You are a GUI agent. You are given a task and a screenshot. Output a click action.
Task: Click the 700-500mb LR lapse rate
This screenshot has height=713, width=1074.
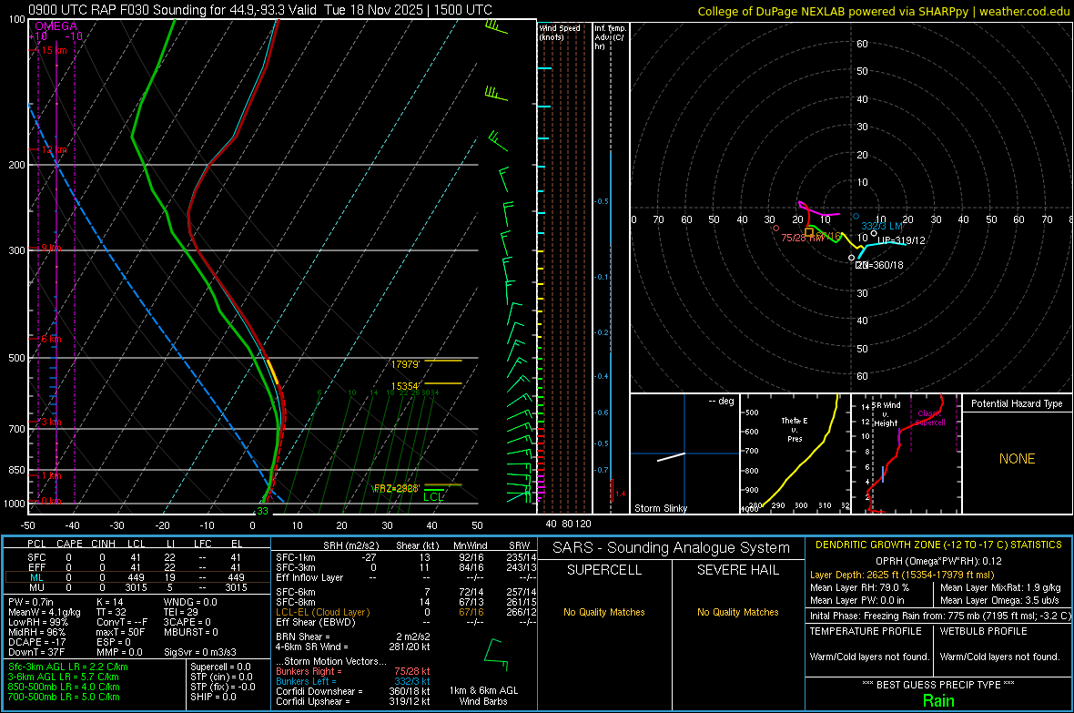point(64,697)
